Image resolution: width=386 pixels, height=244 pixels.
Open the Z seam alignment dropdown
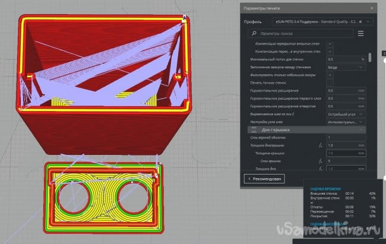coord(346,113)
